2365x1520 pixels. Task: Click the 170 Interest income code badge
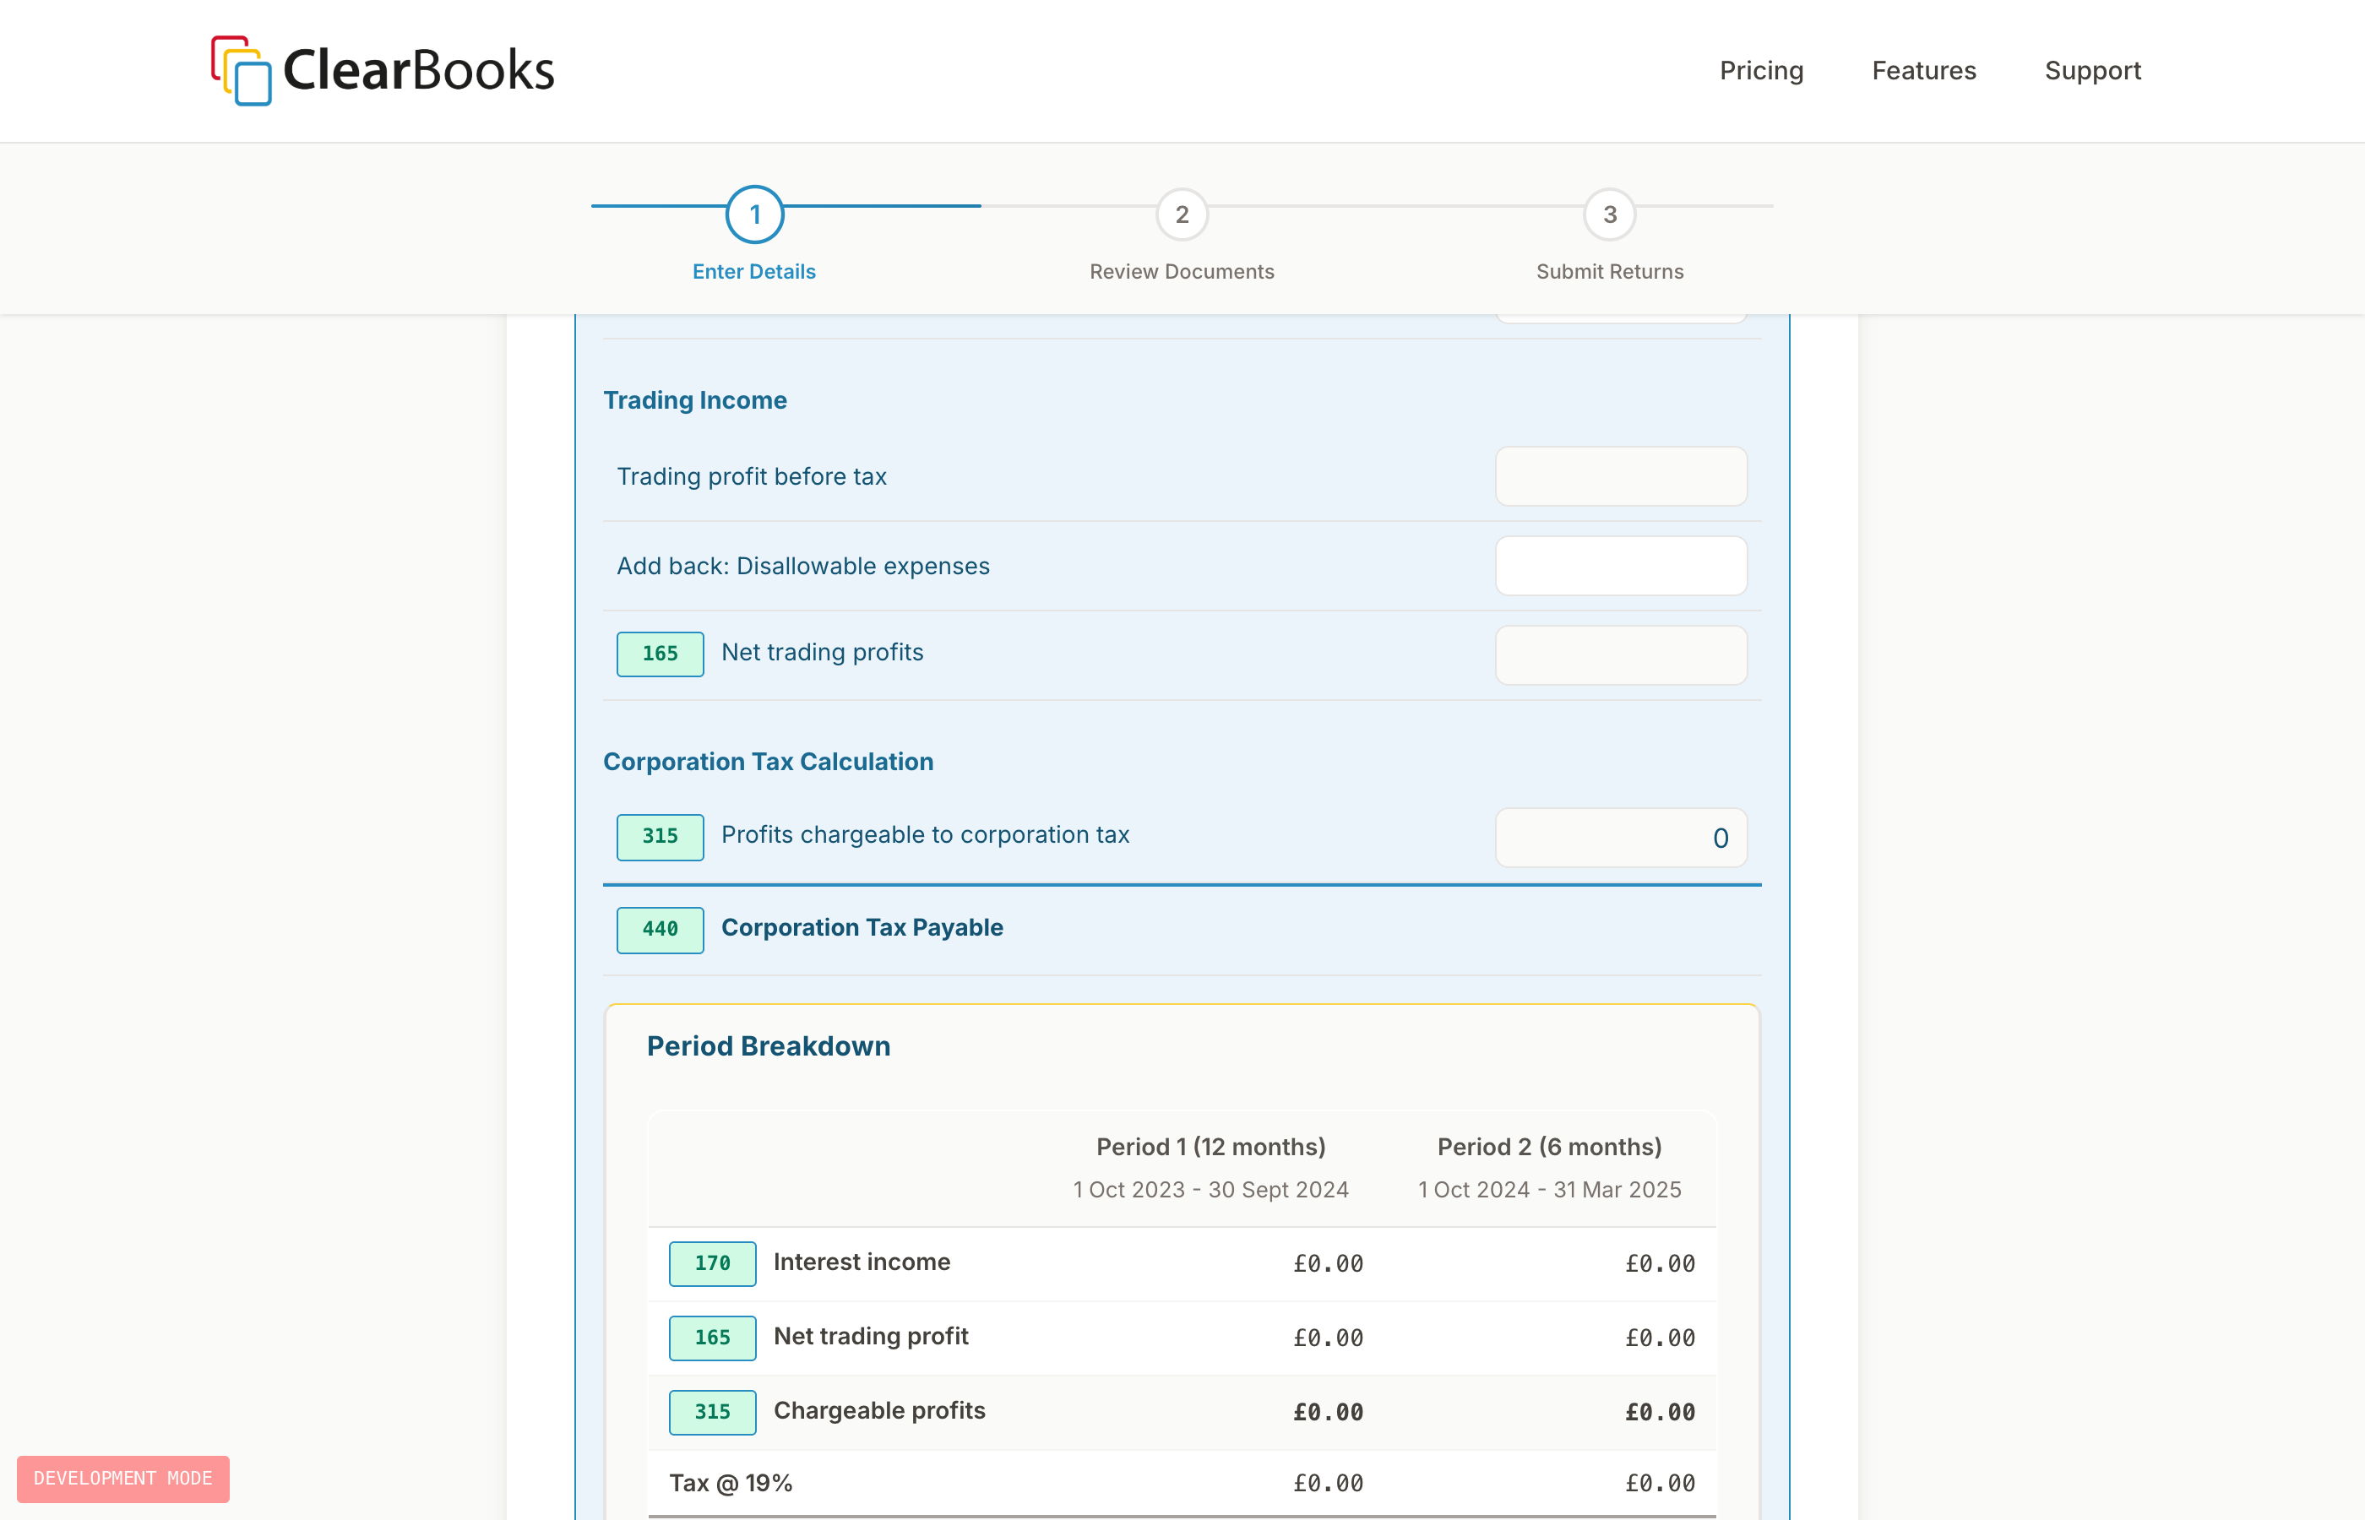point(712,1263)
